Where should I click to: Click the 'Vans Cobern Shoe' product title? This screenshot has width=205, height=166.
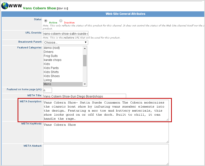pos(39,8)
